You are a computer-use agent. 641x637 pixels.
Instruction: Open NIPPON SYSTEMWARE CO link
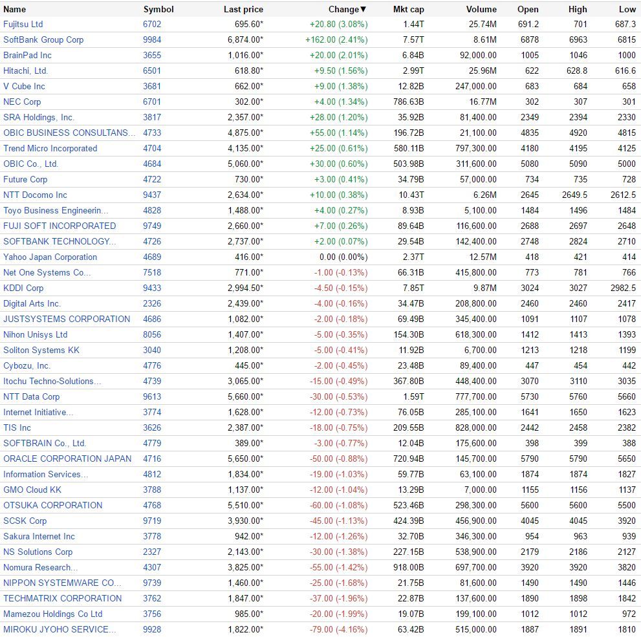click(62, 583)
